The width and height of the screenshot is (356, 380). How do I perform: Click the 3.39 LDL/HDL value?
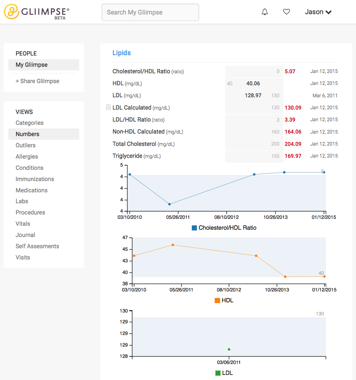tap(290, 120)
